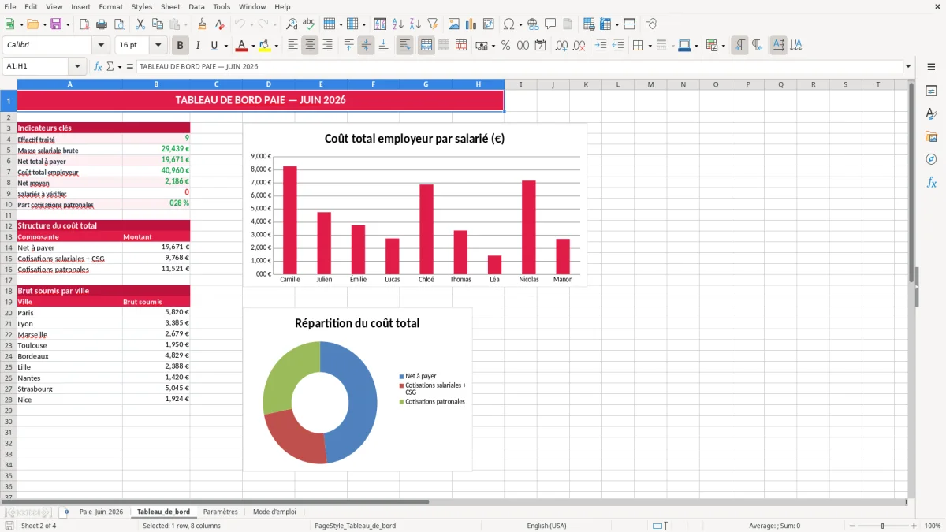Toggle Underline formatting
This screenshot has height=532, width=946.
click(214, 46)
